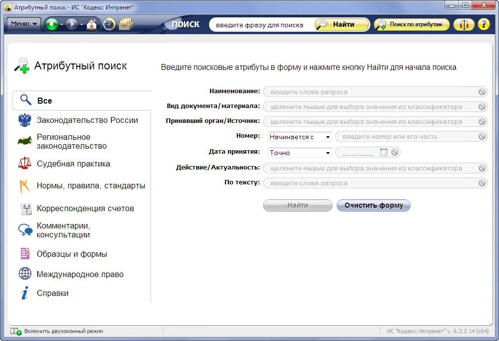The height and width of the screenshot is (341, 499).
Task: Open help question mark icon
Action: (484, 24)
